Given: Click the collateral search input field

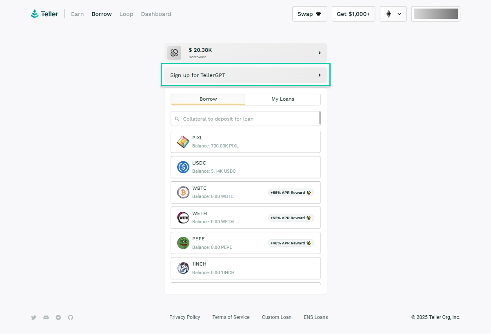Looking at the screenshot, I should coord(245,119).
